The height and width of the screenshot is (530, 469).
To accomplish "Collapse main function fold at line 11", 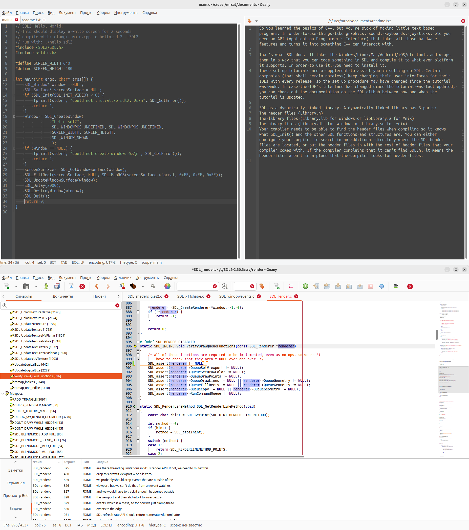I will pyautogui.click(x=13, y=79).
